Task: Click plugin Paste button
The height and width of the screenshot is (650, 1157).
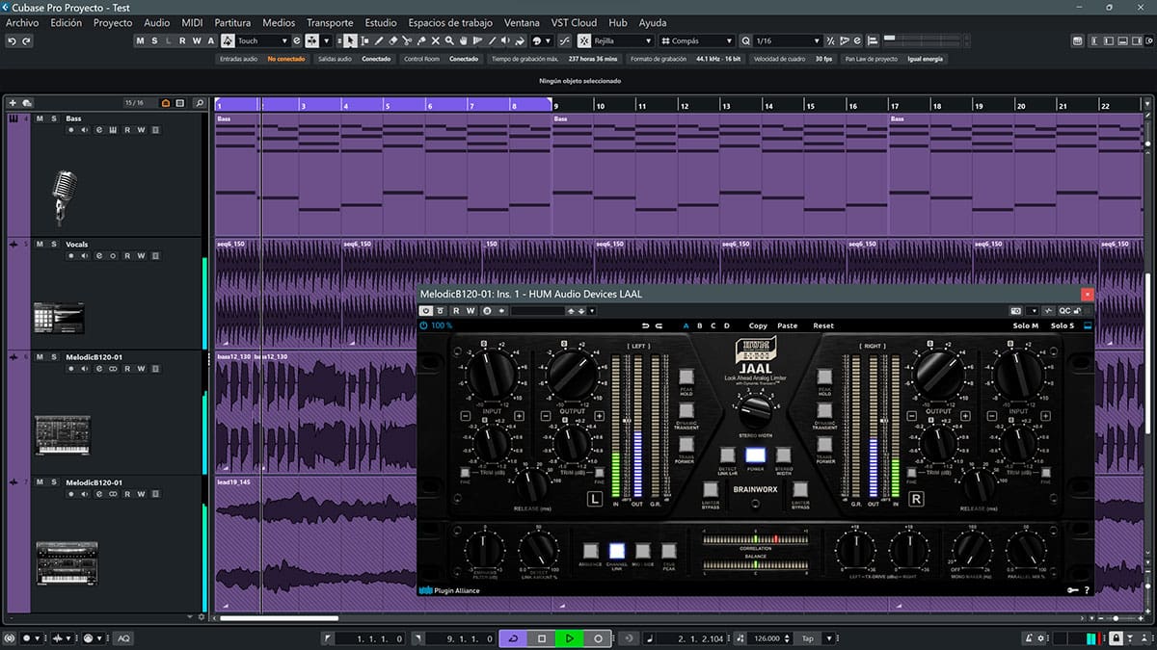Action: coord(788,325)
